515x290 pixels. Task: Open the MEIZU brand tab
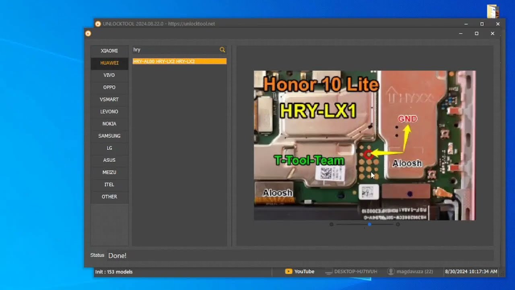[x=109, y=172]
